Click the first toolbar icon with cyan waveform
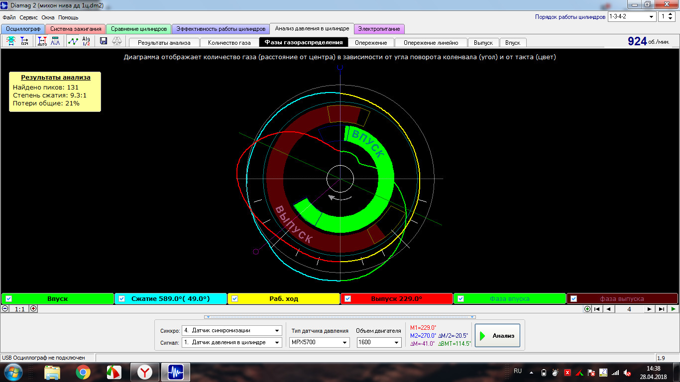This screenshot has height=382, width=680. tap(11, 41)
